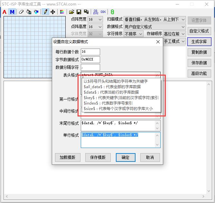Image resolution: width=215 pixels, height=203 pixels.
Task: Click the output area scroll up arrow
Action: 209,84
